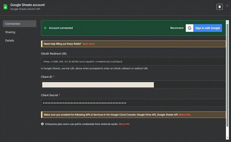Click the scrollbar down arrow
Viewport: 231px width, 142px height.
(228, 138)
